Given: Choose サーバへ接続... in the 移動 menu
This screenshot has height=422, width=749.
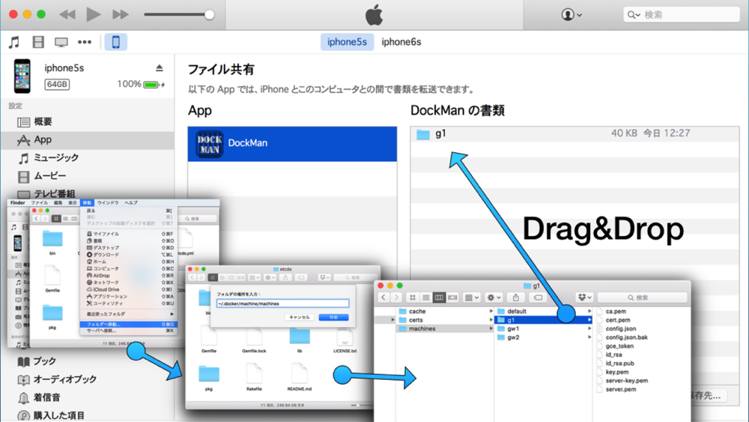Looking at the screenshot, I should click(129, 331).
